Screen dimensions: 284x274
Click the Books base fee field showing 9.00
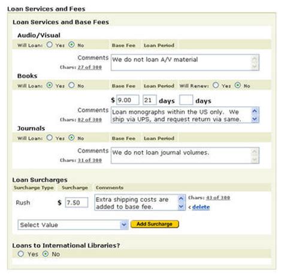pos(128,100)
